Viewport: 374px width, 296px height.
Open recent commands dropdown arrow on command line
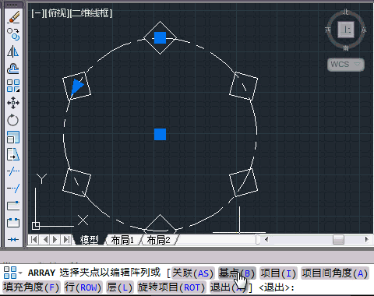[x=20, y=273]
